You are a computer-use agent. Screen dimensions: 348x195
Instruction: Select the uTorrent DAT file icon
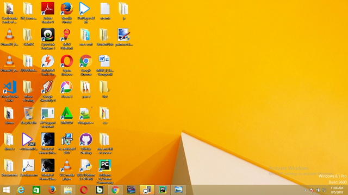(x=28, y=141)
